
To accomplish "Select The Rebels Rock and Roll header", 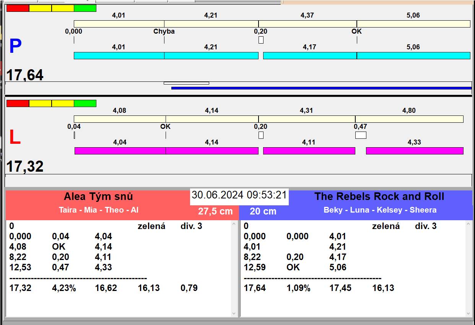I will click(x=379, y=197).
